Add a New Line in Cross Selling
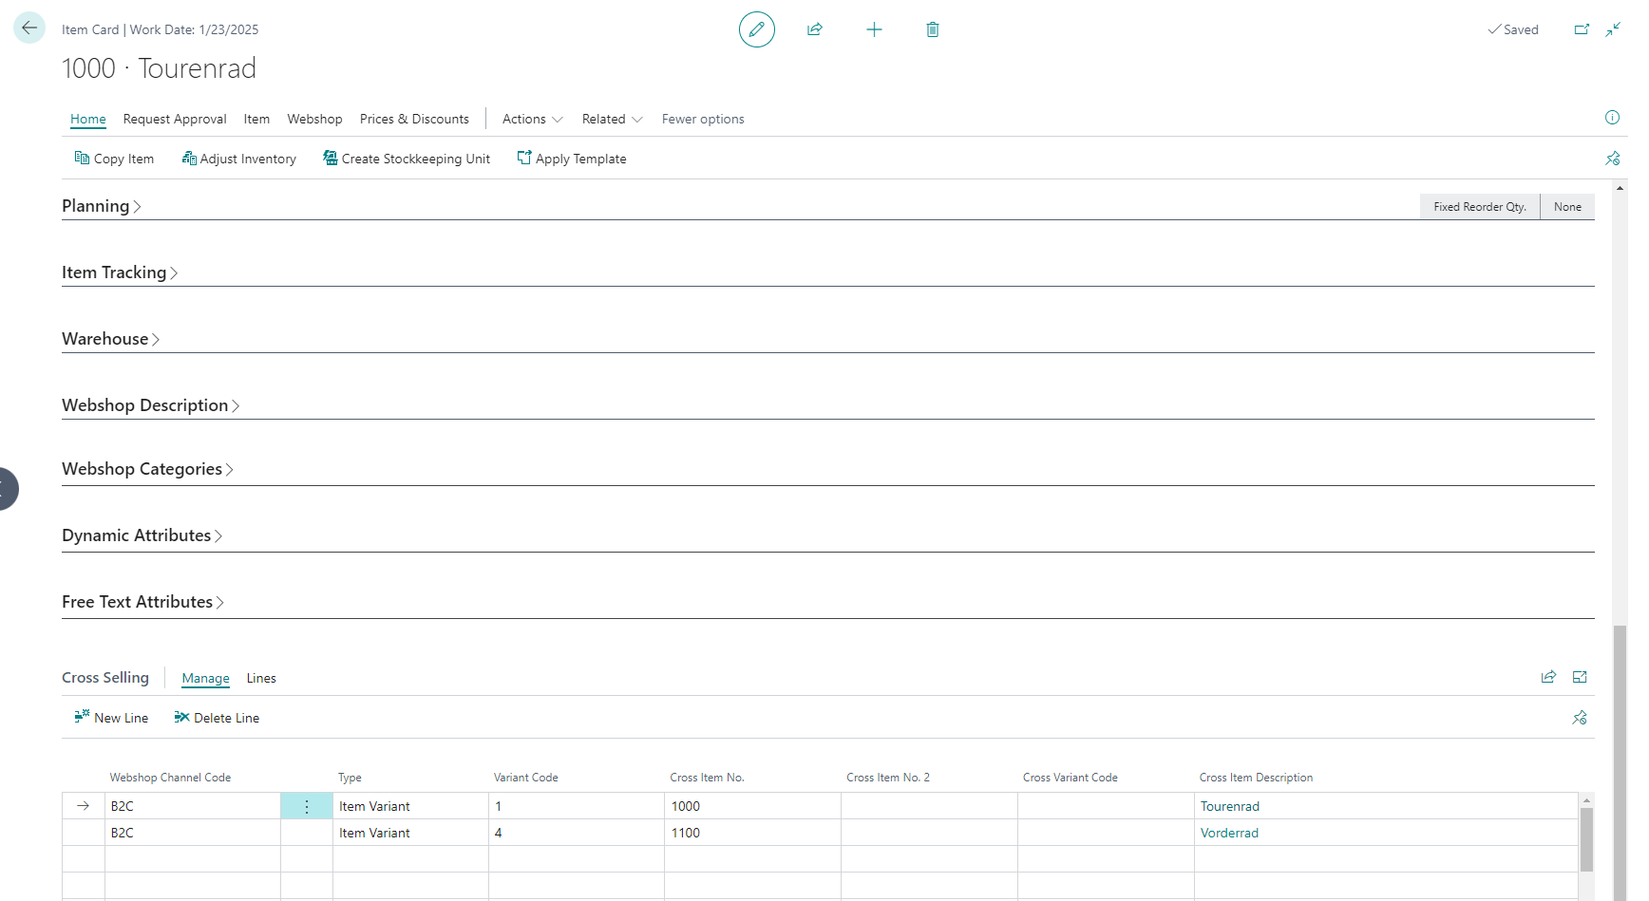1649x901 pixels. click(x=111, y=718)
